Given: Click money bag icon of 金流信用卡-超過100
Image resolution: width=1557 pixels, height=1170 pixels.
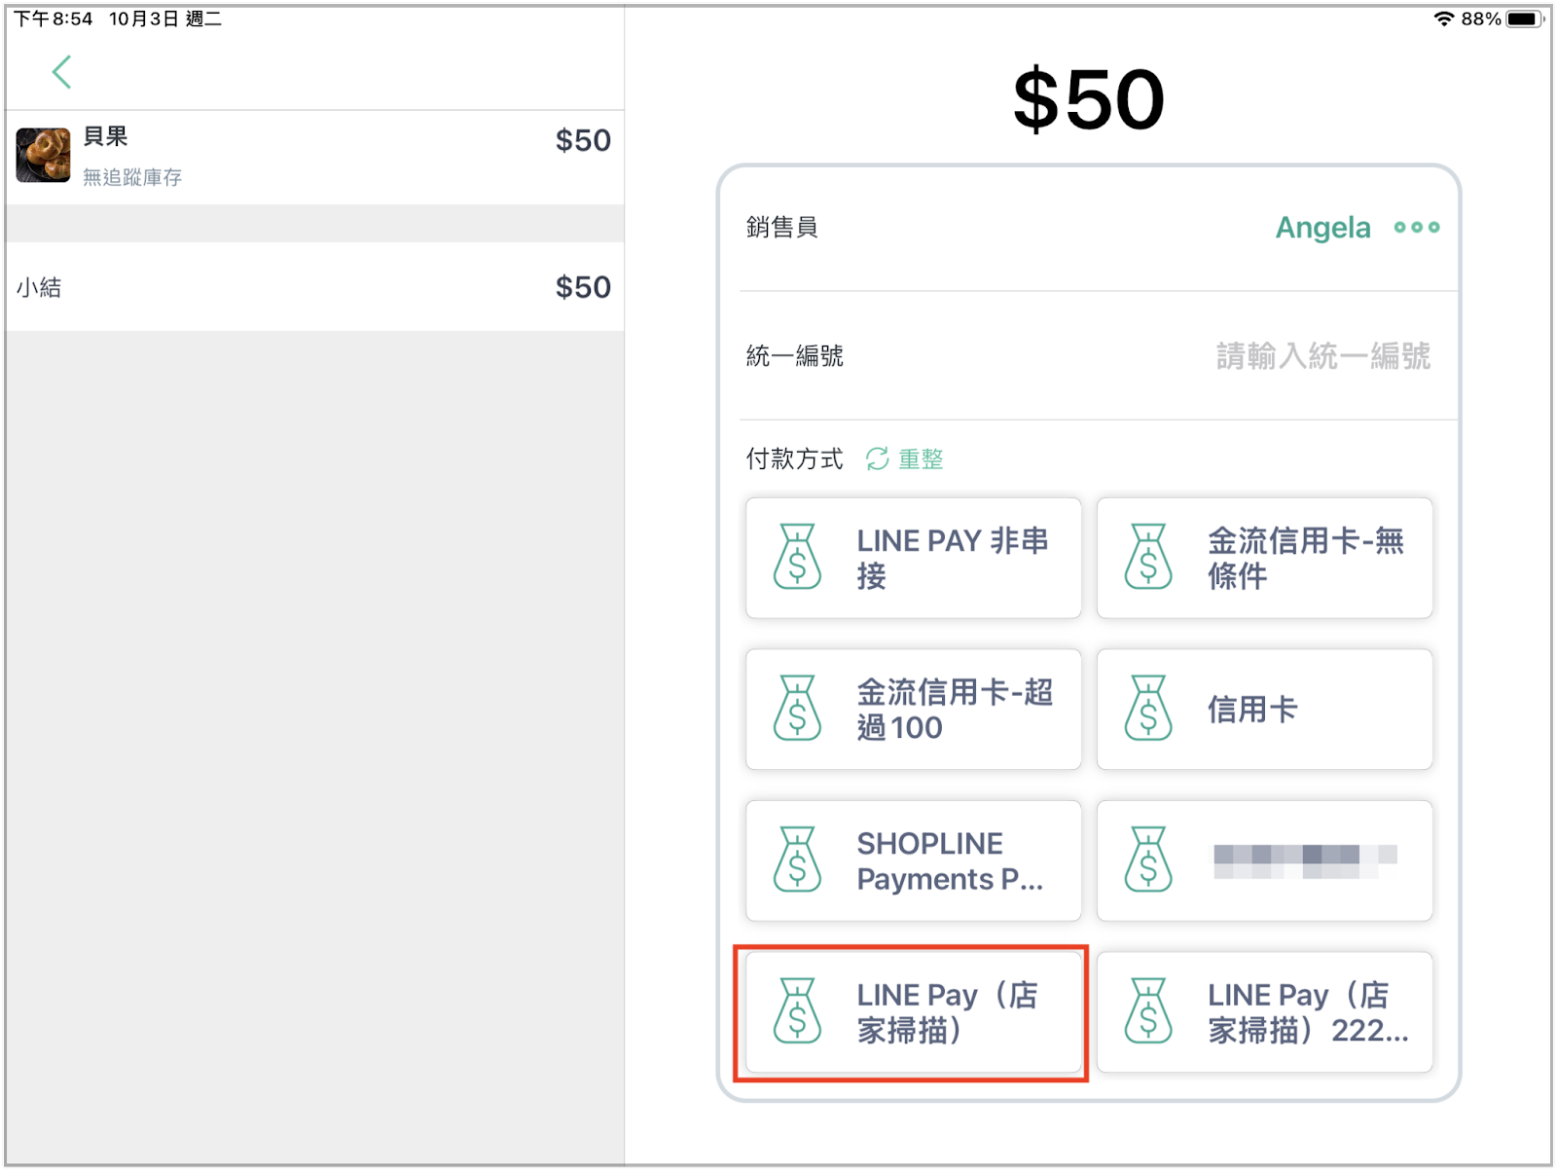Looking at the screenshot, I should [797, 709].
